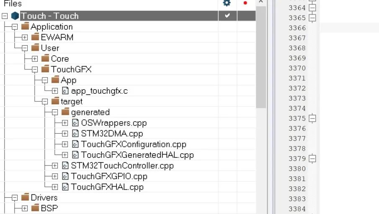This screenshot has height=214, width=379.
Task: Click OSWrappers.cpp file icon
Action: [x=75, y=123]
